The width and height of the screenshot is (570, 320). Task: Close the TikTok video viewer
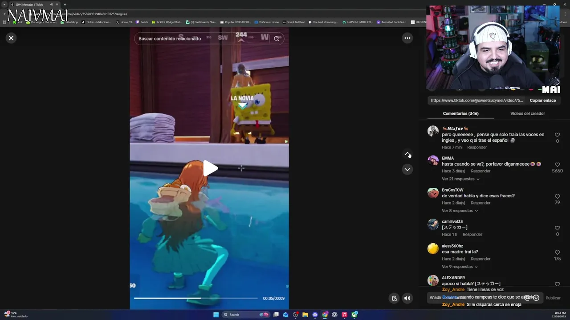tap(11, 38)
